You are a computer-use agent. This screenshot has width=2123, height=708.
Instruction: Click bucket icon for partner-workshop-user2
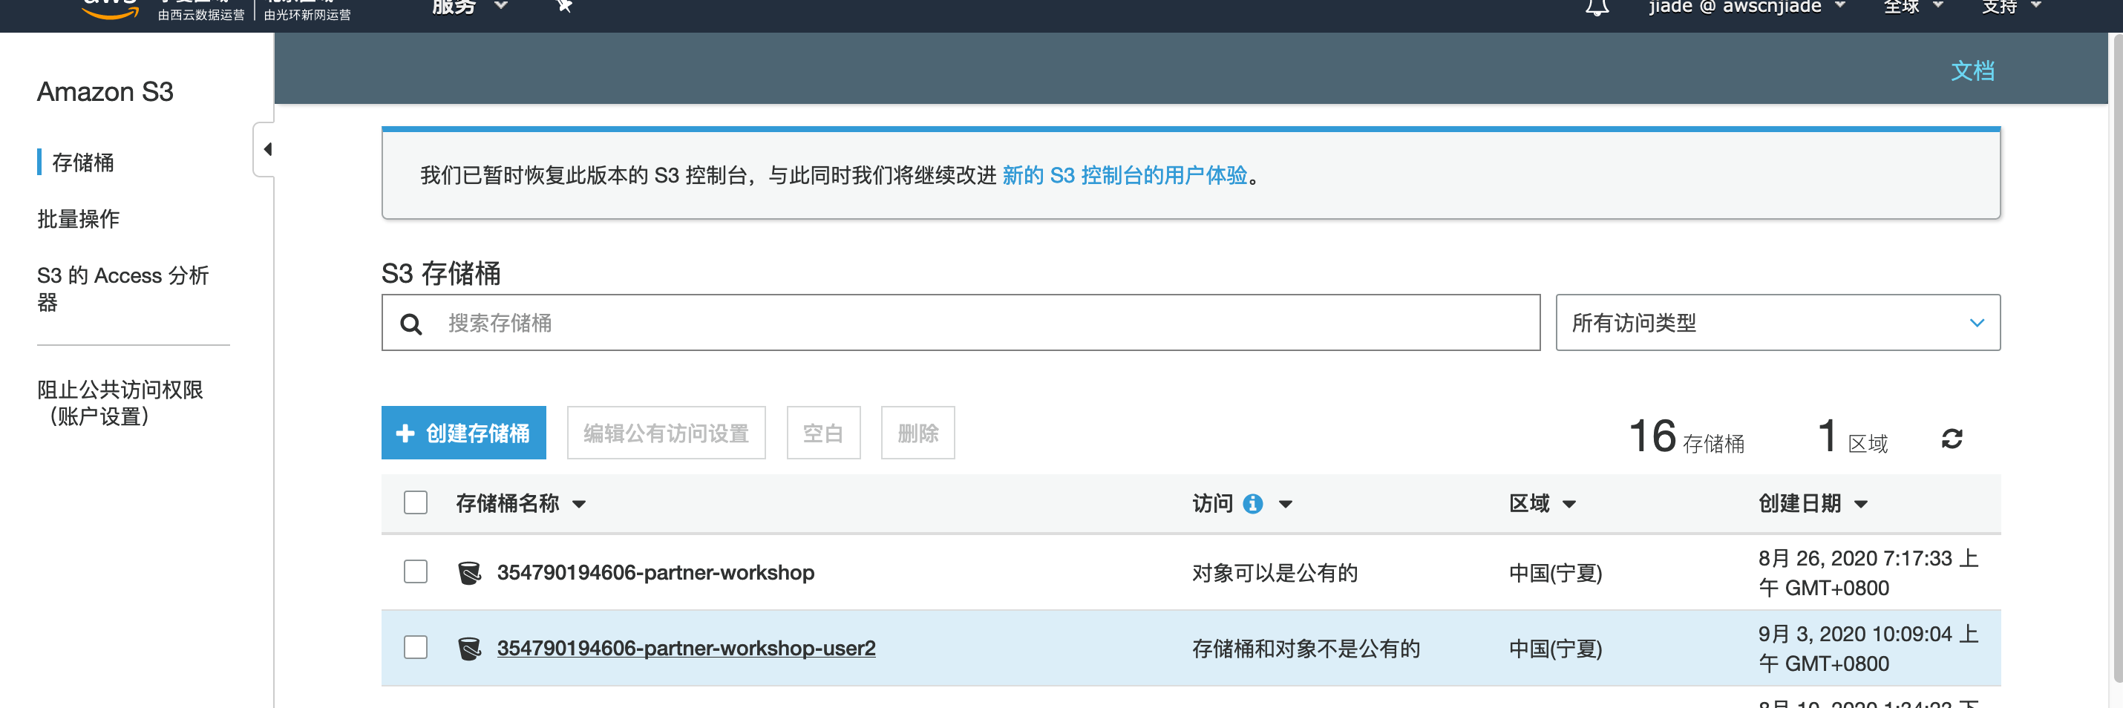tap(469, 649)
